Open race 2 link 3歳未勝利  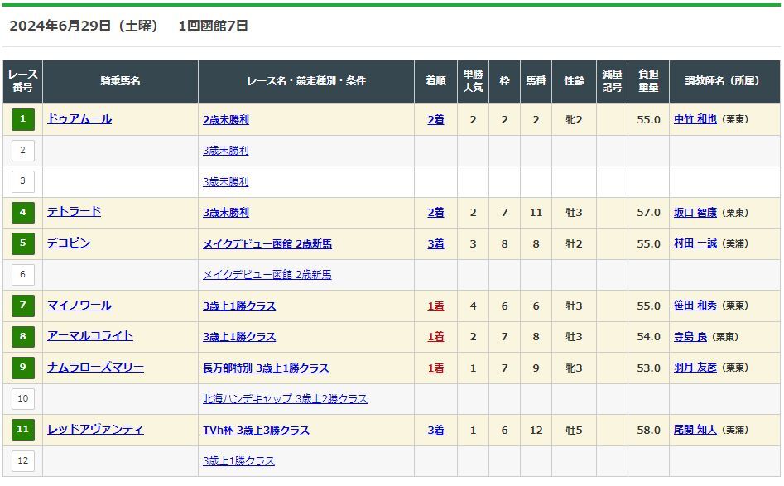pos(226,151)
